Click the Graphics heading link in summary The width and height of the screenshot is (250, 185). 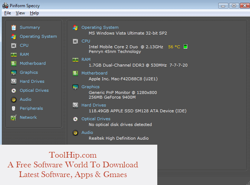91,87
